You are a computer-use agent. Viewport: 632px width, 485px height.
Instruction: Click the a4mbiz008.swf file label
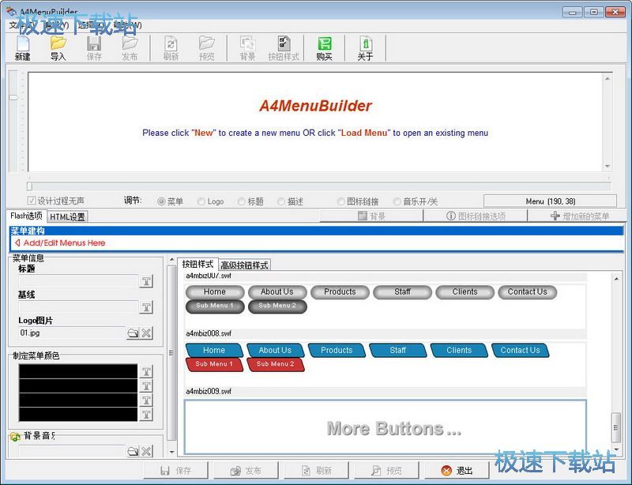209,333
